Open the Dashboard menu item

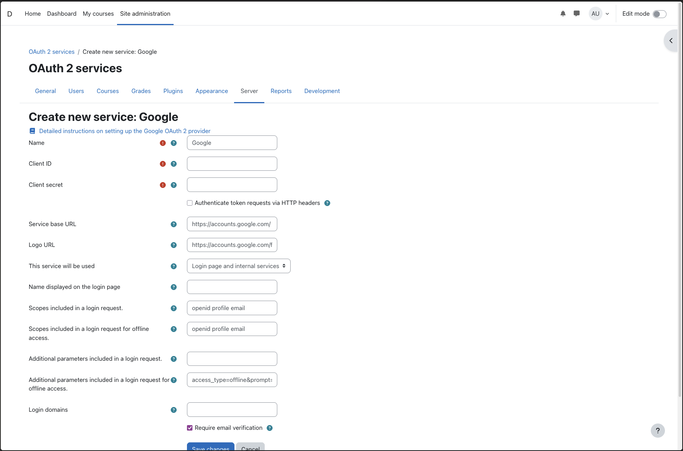point(62,14)
